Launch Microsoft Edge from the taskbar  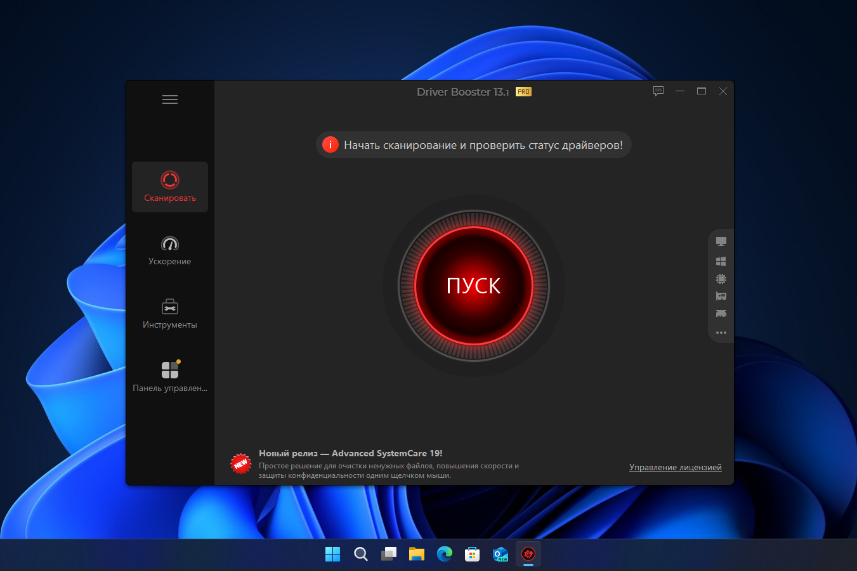click(444, 553)
